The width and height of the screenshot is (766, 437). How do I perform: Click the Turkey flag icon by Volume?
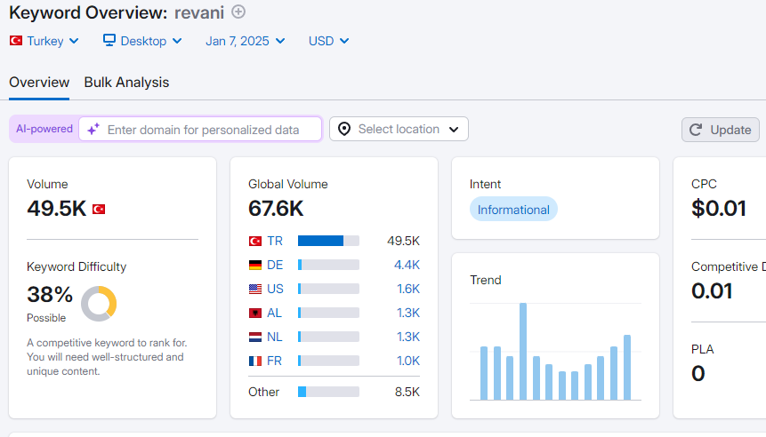click(99, 210)
